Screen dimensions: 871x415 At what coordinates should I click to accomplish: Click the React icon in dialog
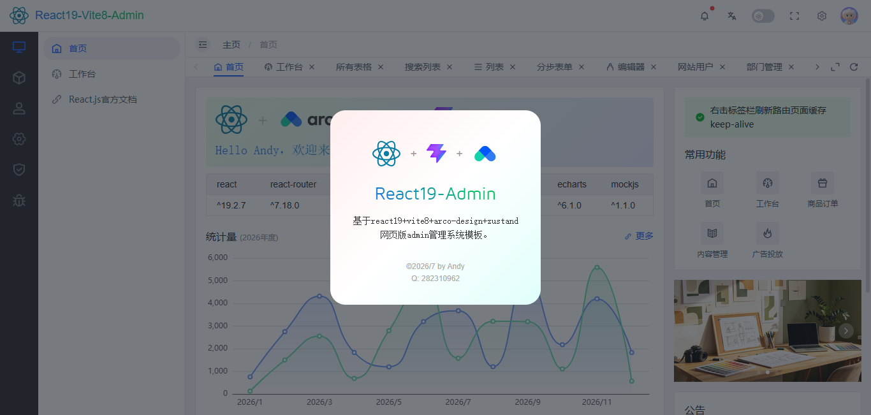click(x=386, y=154)
